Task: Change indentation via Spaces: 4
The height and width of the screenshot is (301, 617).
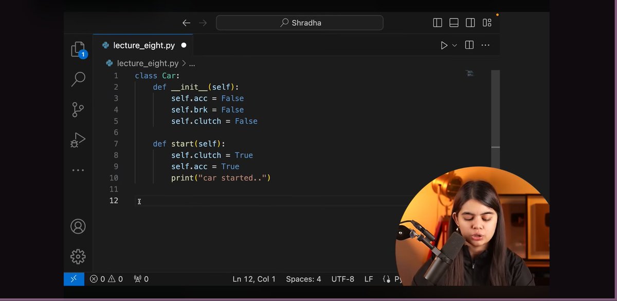Action: coord(303,279)
